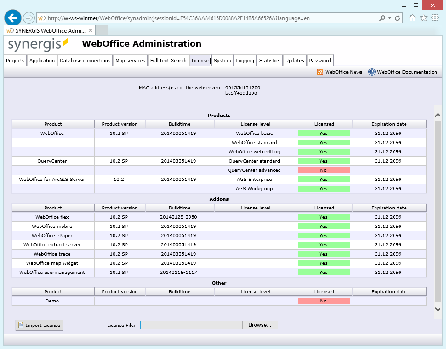Viewport: 446px width, 349px height.
Task: Select the Statistics tab
Action: 269,60
